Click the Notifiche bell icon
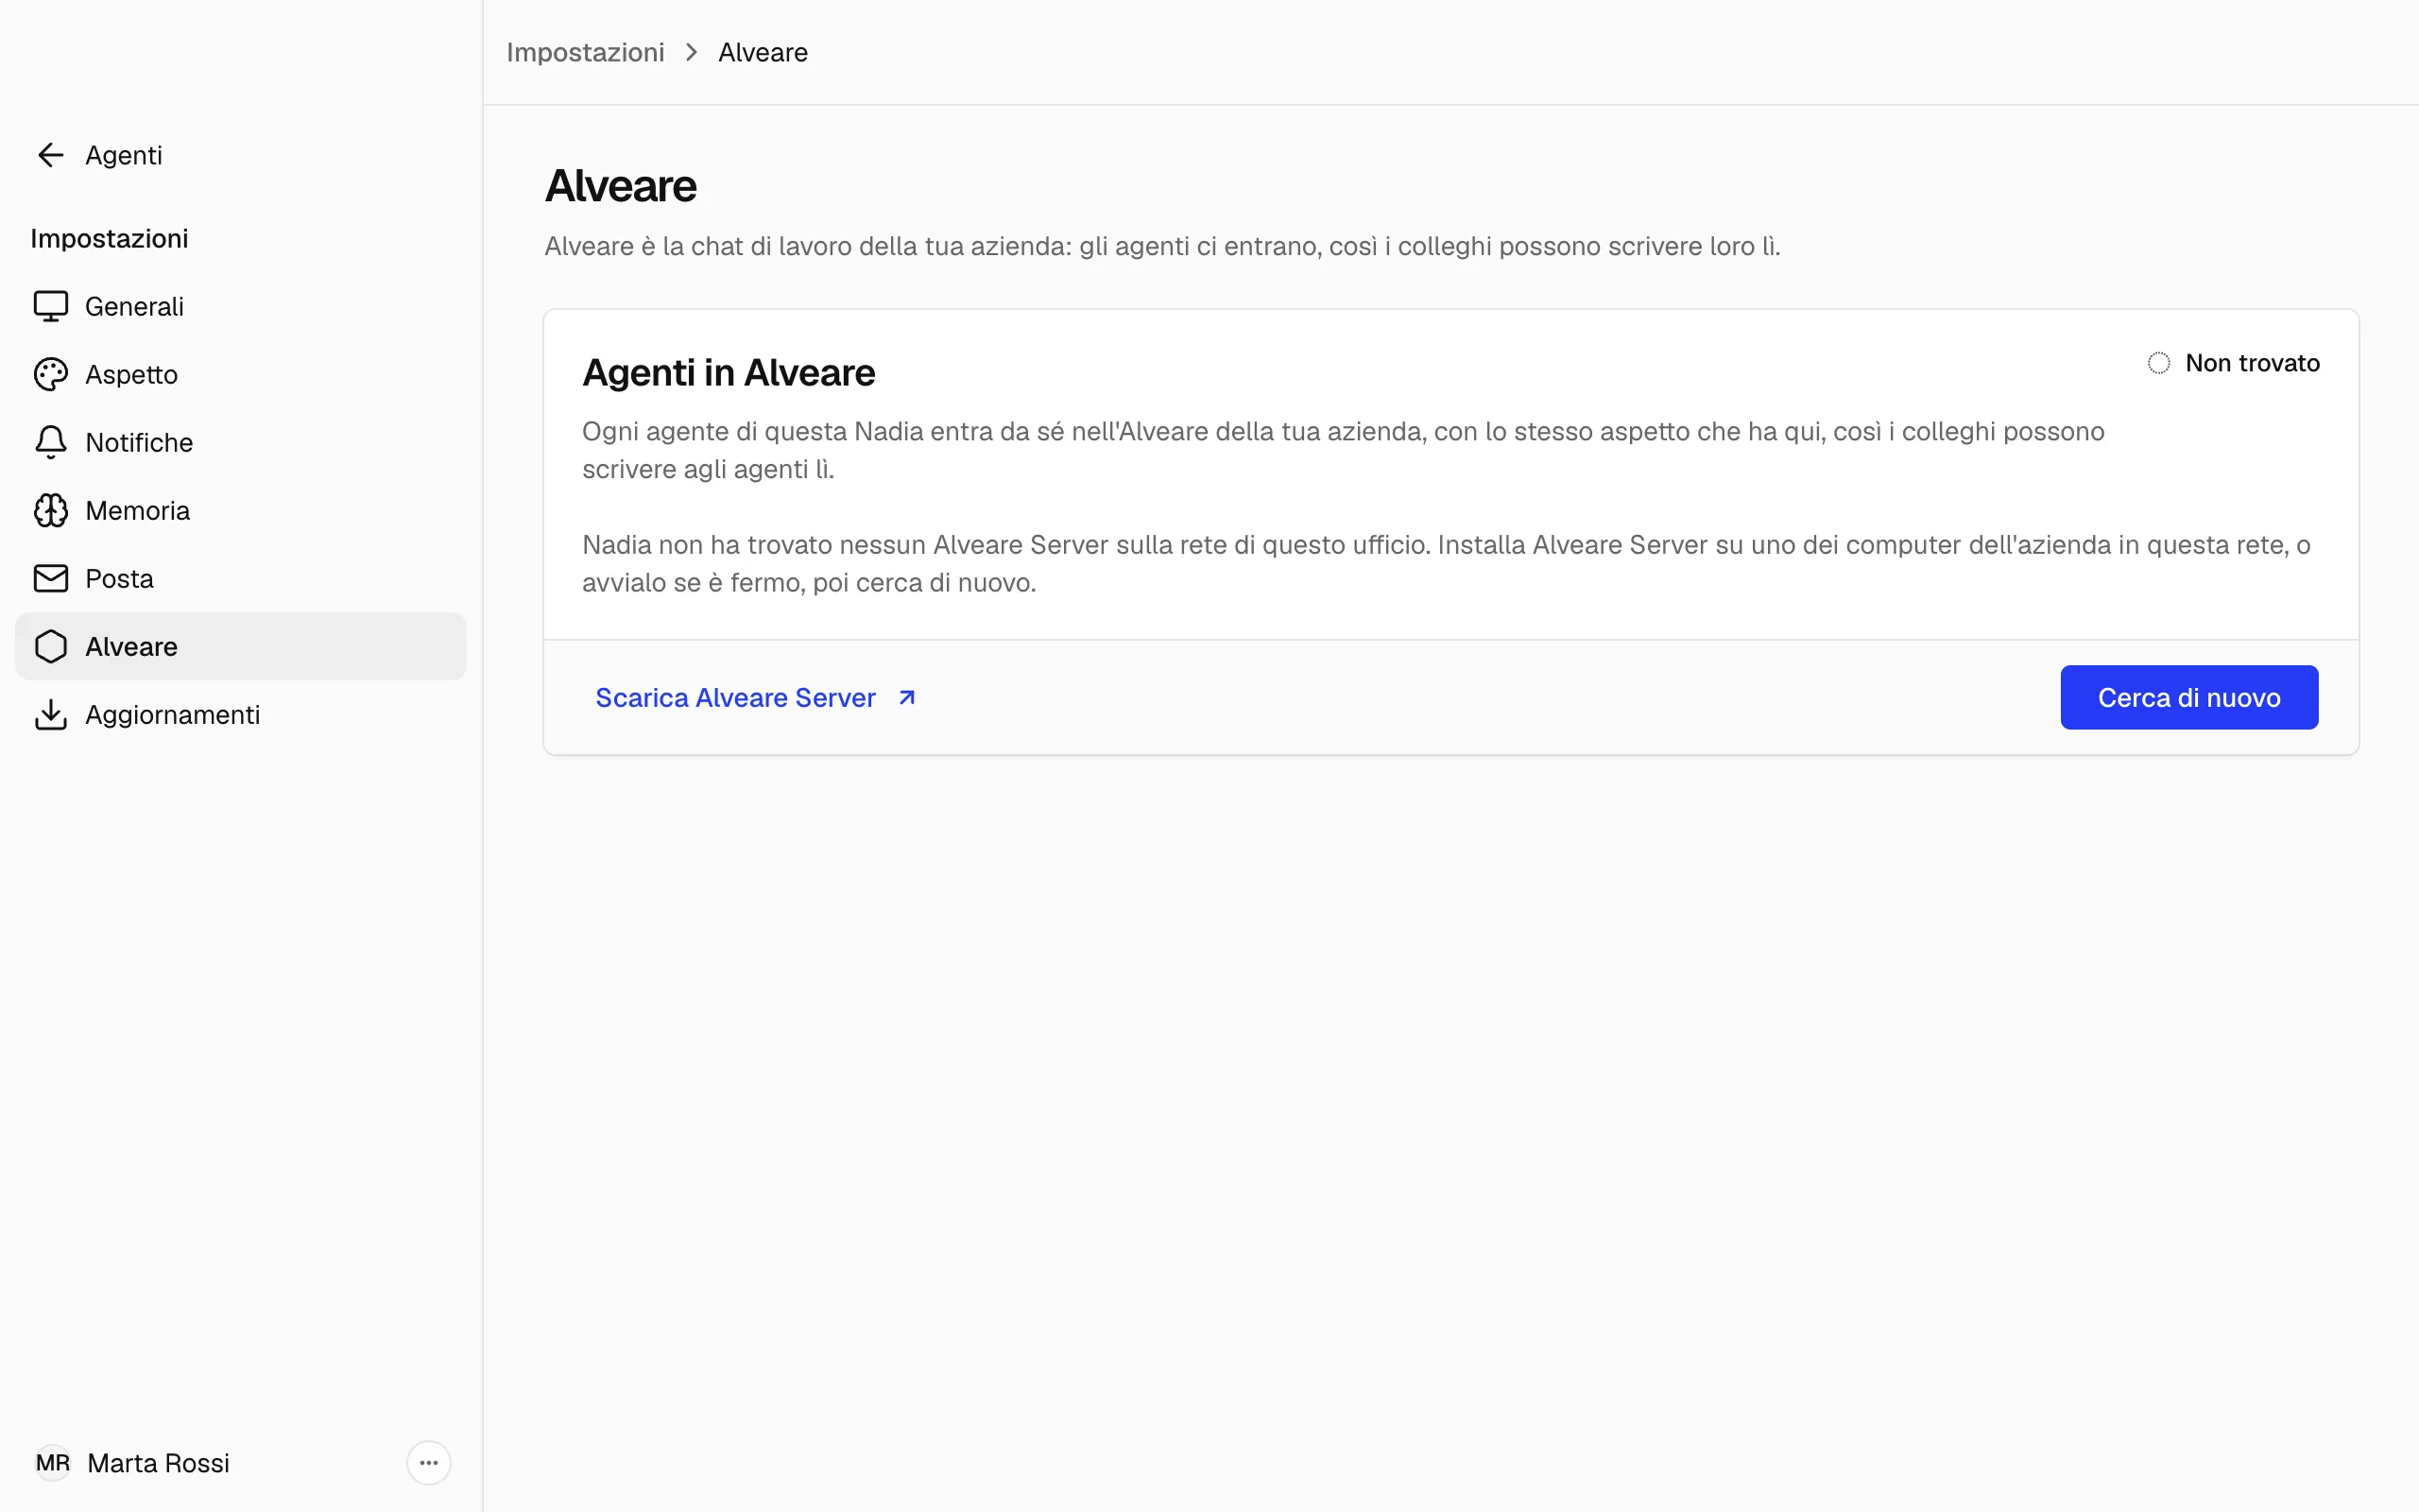The width and height of the screenshot is (2419, 1512). (51, 442)
